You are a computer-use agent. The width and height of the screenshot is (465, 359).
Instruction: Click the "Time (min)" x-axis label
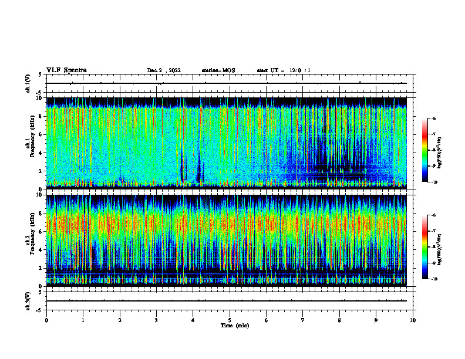[235, 326]
